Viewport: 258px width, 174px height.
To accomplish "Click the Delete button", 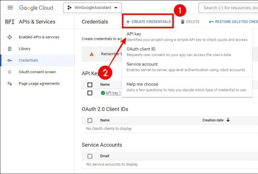I will pyautogui.click(x=190, y=22).
